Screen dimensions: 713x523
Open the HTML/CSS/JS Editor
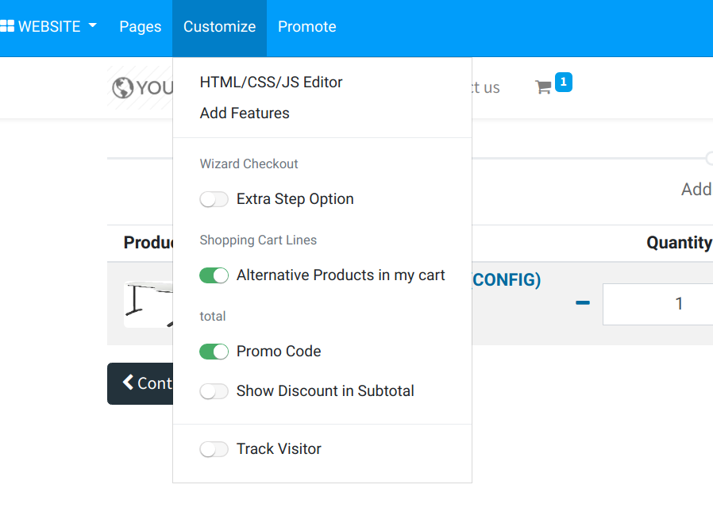(271, 83)
